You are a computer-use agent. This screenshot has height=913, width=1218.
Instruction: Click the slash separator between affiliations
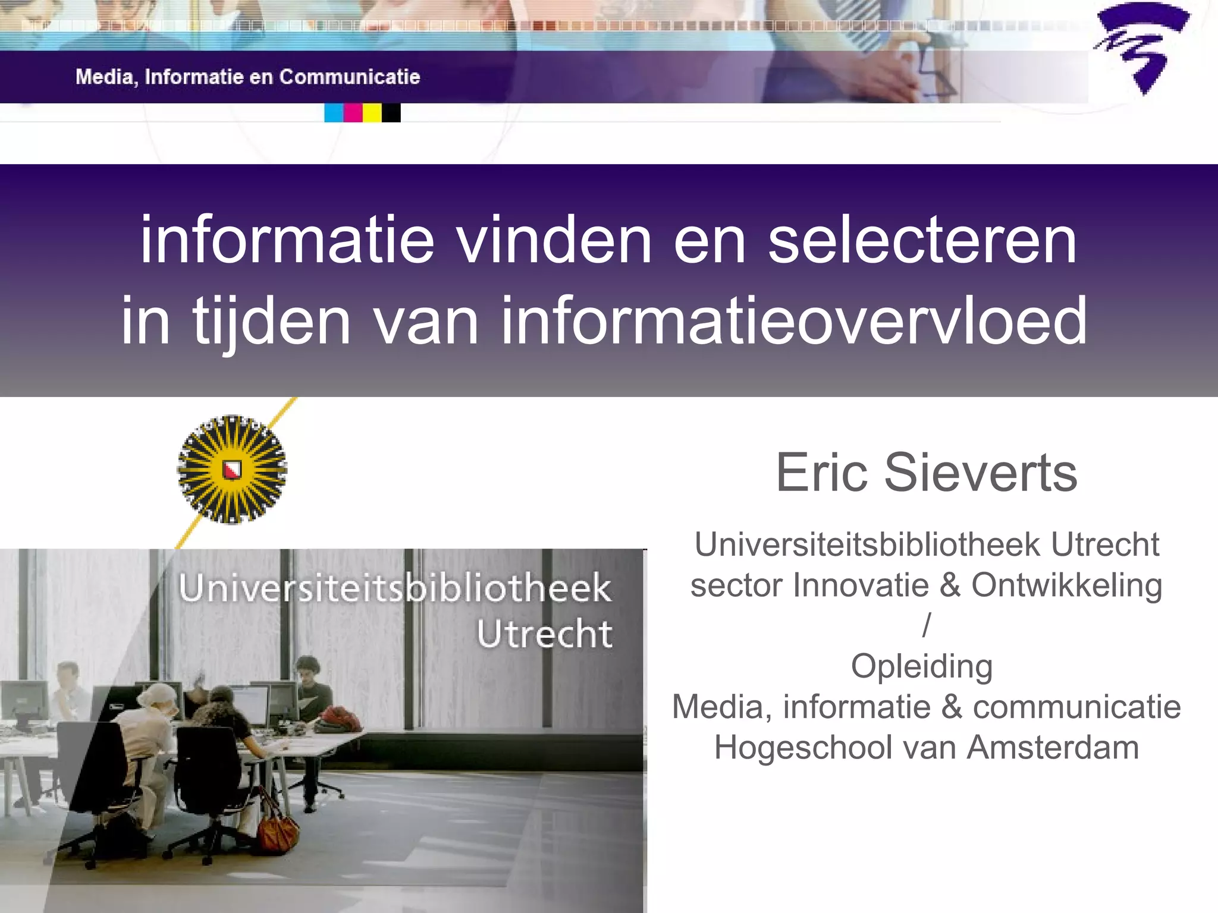(x=926, y=625)
